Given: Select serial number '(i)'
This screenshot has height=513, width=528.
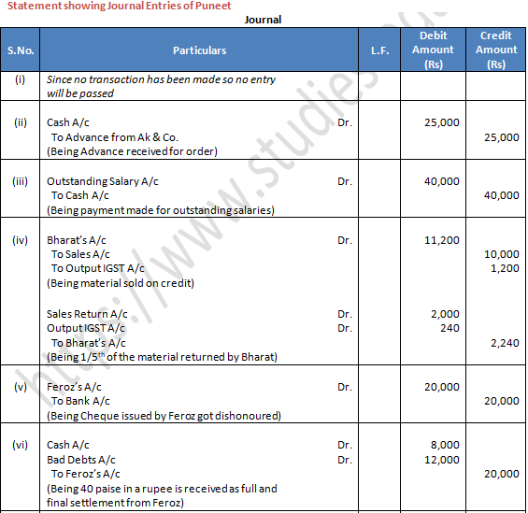Looking at the screenshot, I should (x=20, y=79).
